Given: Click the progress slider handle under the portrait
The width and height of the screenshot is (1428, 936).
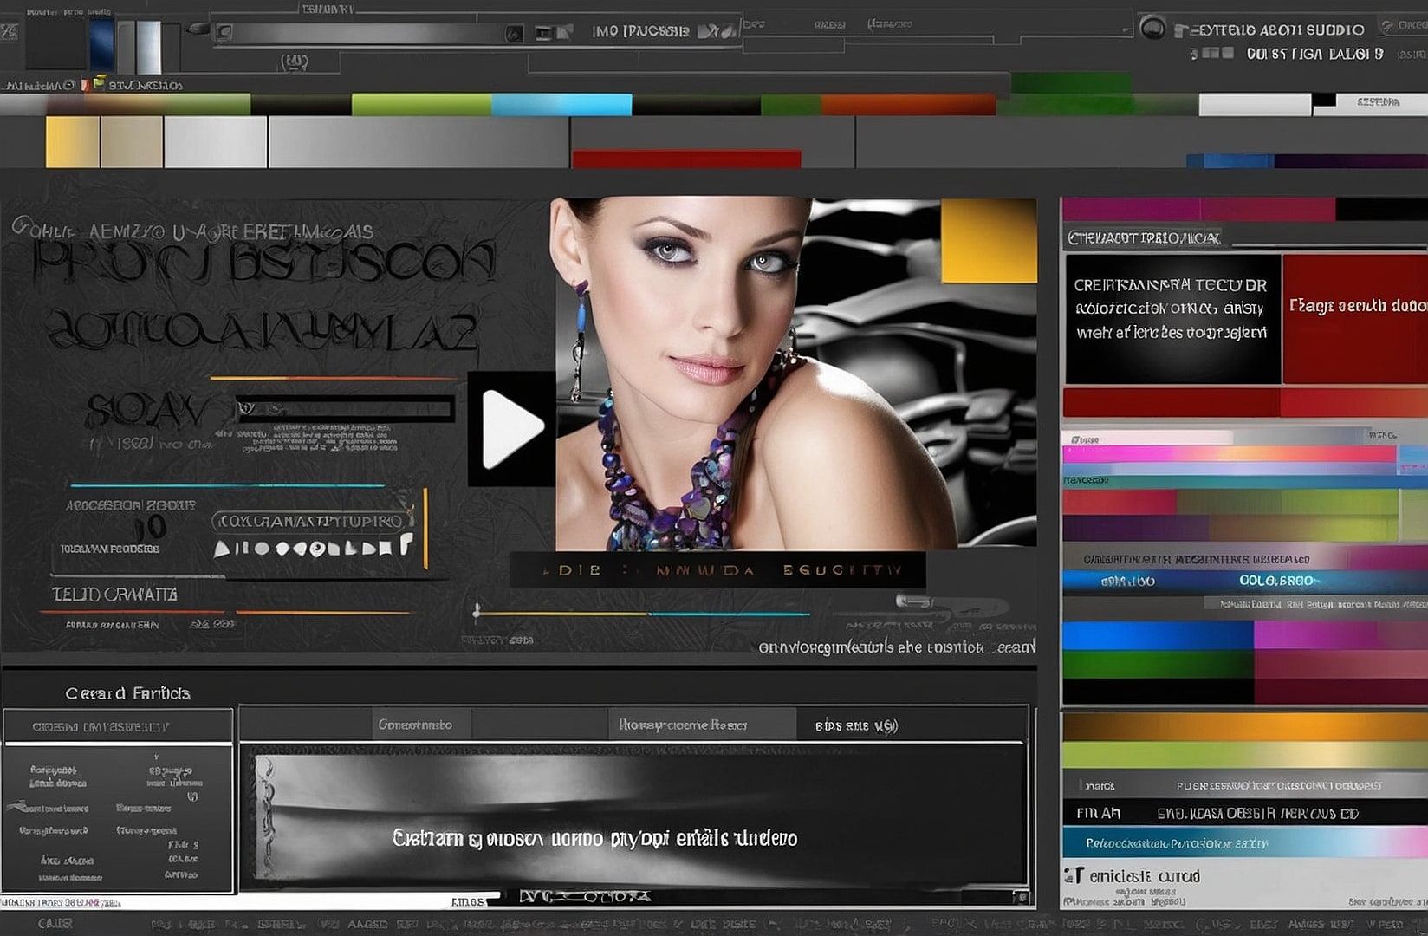Looking at the screenshot, I should tap(477, 612).
